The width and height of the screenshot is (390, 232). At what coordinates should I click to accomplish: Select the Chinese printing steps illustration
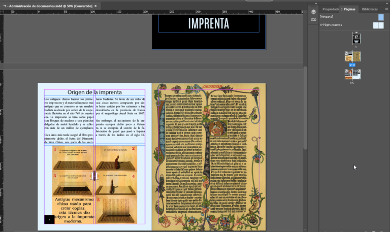94,184
